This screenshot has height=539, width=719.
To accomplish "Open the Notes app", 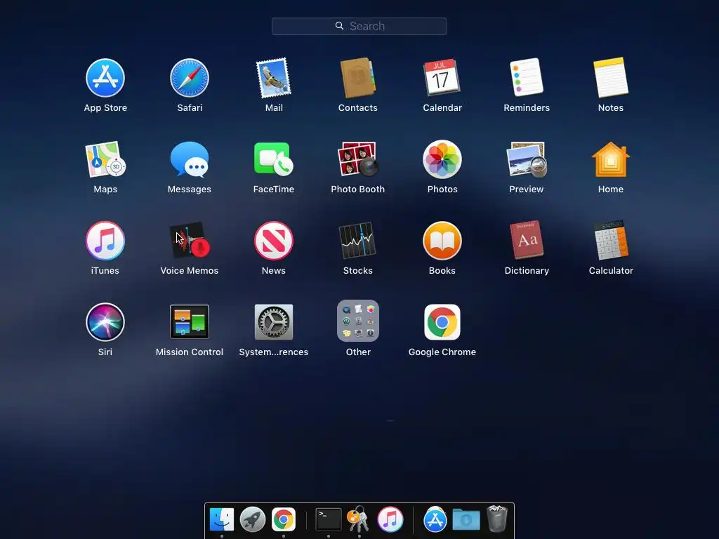I will [610, 77].
